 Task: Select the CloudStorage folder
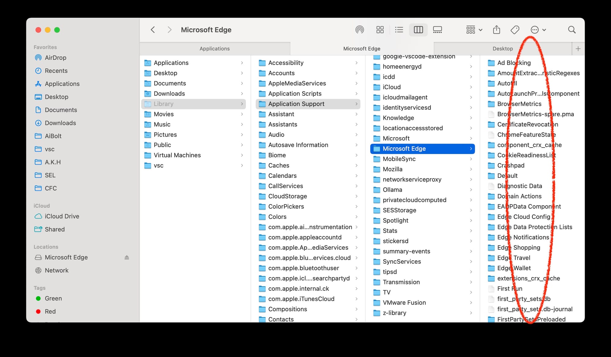click(x=308, y=196)
